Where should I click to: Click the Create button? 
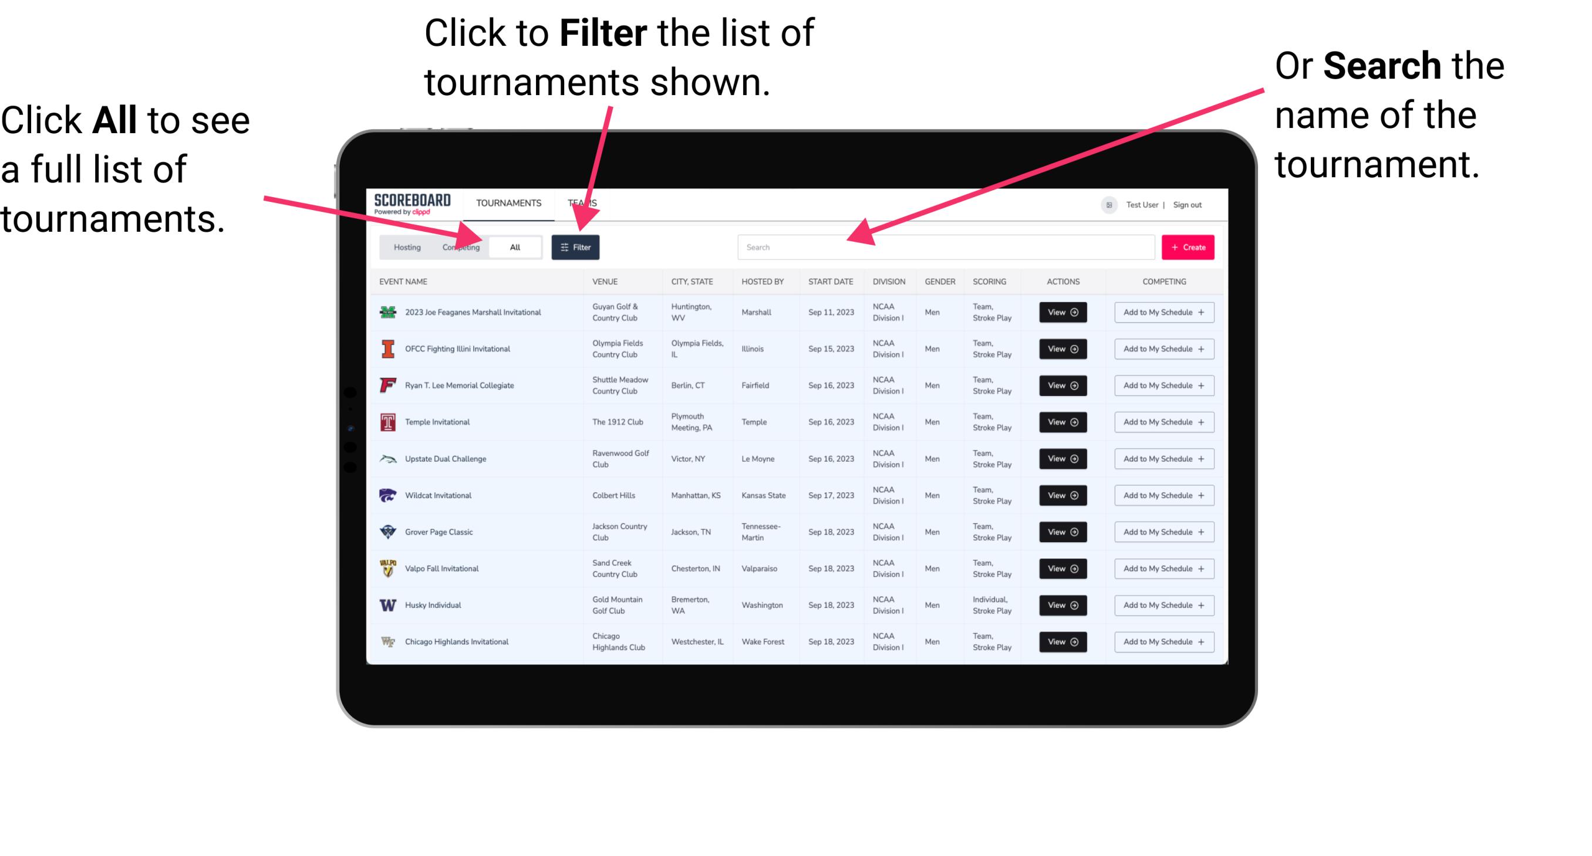(x=1187, y=246)
